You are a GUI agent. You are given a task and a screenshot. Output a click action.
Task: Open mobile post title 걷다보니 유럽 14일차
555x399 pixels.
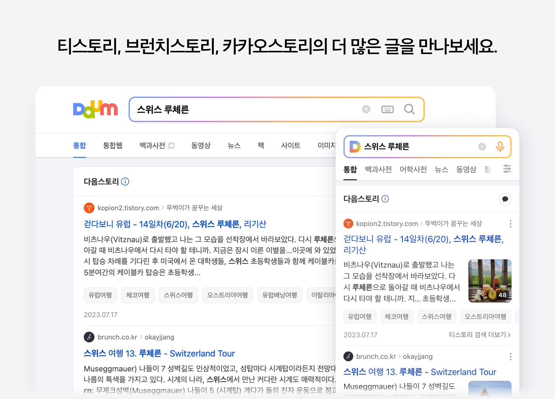(424, 244)
